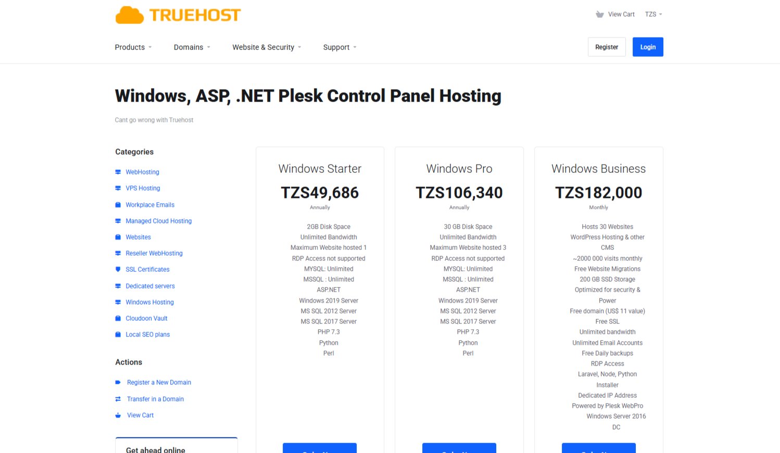Open the Windows Hosting category link
The width and height of the screenshot is (780, 453).
coord(149,302)
